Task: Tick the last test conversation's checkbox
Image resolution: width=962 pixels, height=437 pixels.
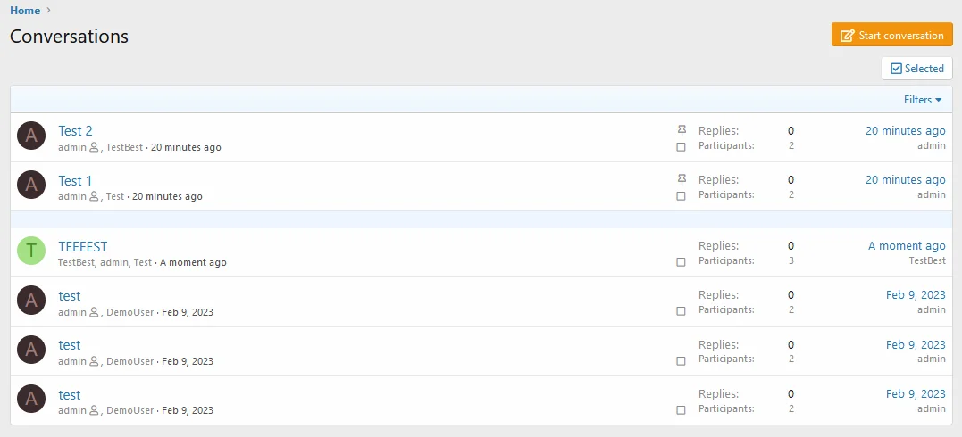Action: point(681,410)
